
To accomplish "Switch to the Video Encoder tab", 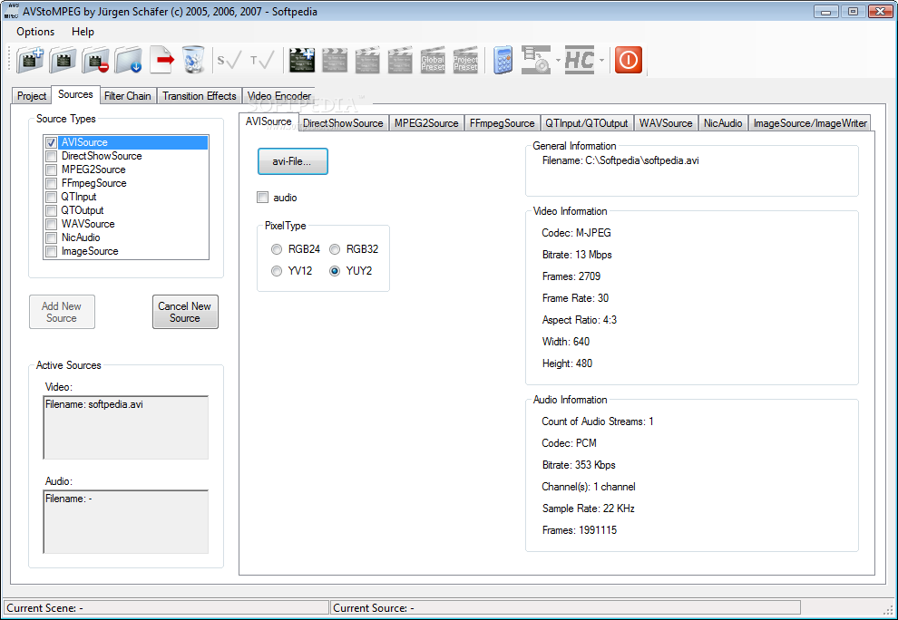I will coord(278,95).
